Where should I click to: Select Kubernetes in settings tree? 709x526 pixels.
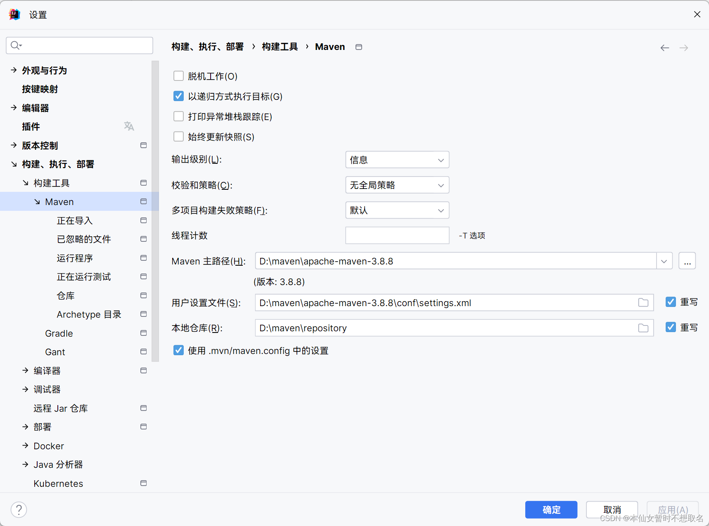click(x=58, y=484)
